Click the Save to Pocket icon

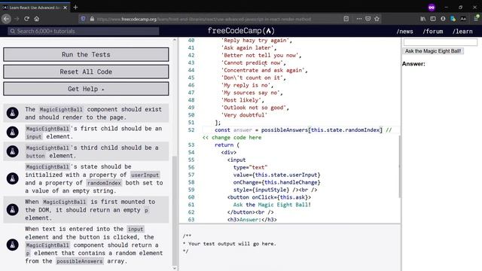click(368, 19)
